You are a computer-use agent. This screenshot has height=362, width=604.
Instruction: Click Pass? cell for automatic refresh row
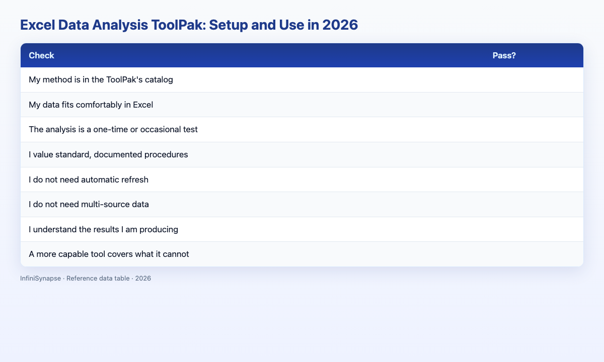click(x=534, y=179)
